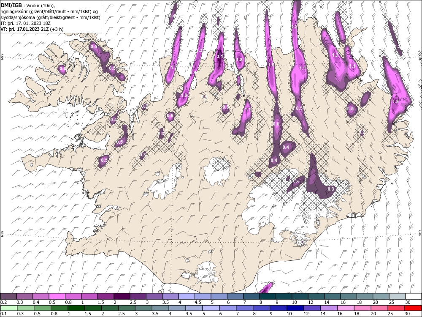
Task: Select the 4 swatch in green-blue-red legend
Action: tap(177, 308)
